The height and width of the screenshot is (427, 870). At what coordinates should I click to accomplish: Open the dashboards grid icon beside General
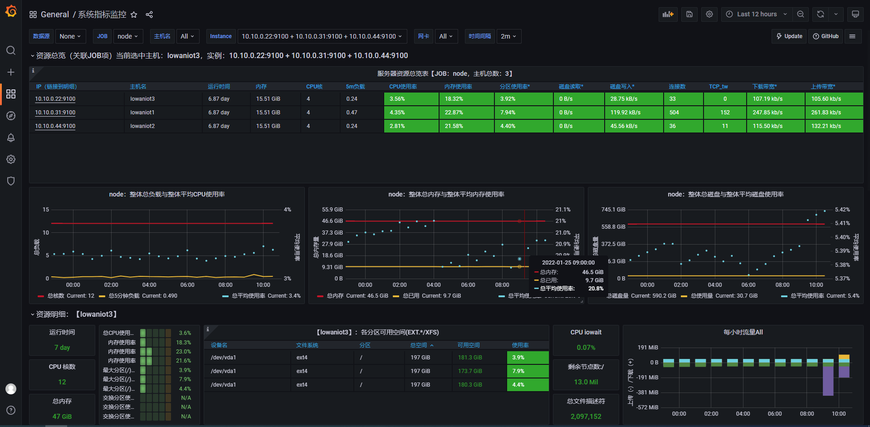coord(33,15)
